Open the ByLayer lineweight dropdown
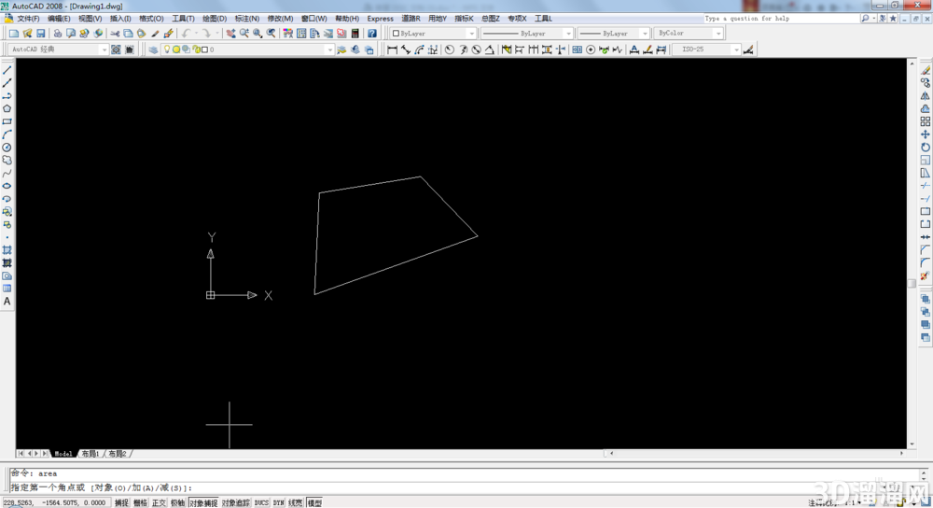 [x=645, y=34]
